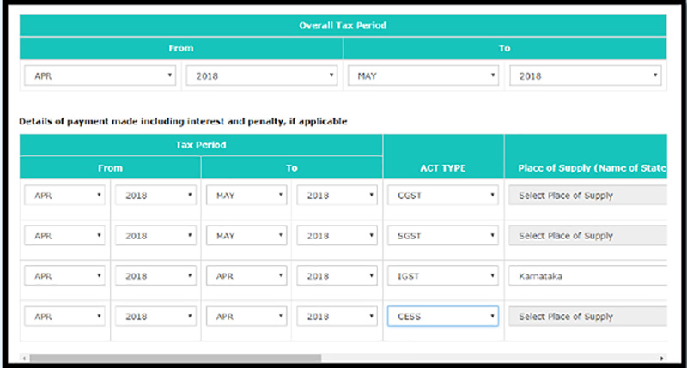This screenshot has height=368, width=687.
Task: Open the CESS act type dropdown
Action: click(442, 317)
